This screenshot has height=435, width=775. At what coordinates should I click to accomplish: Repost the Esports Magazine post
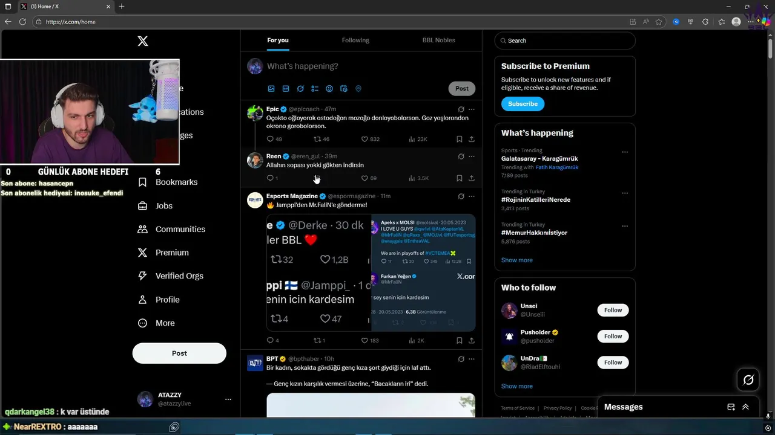coord(317,341)
